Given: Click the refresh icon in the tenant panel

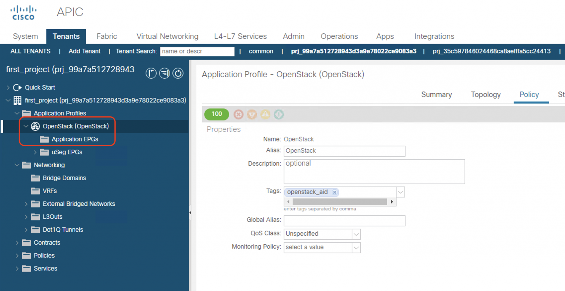Looking at the screenshot, I should pos(178,73).
